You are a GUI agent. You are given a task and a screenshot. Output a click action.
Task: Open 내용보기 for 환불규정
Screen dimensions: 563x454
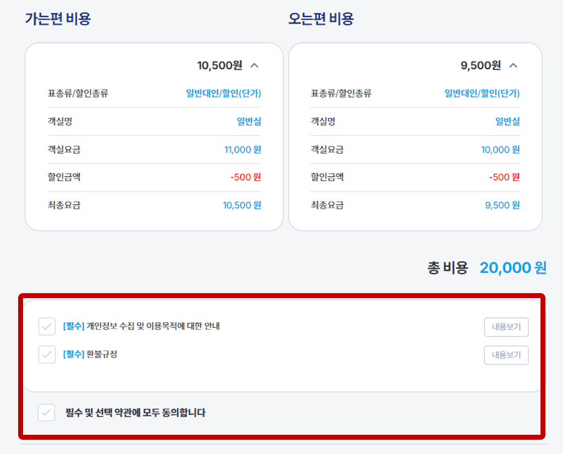[505, 355]
